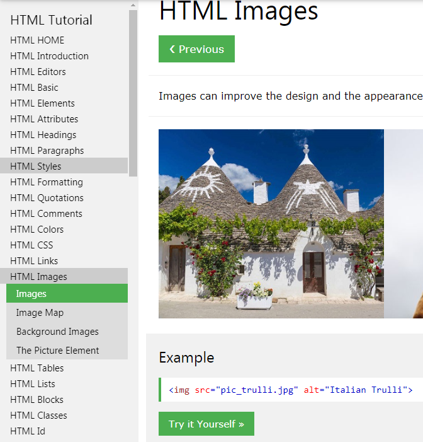Viewport: 423px width, 442px height.
Task: Collapse the HTML Images section
Action: (x=64, y=276)
